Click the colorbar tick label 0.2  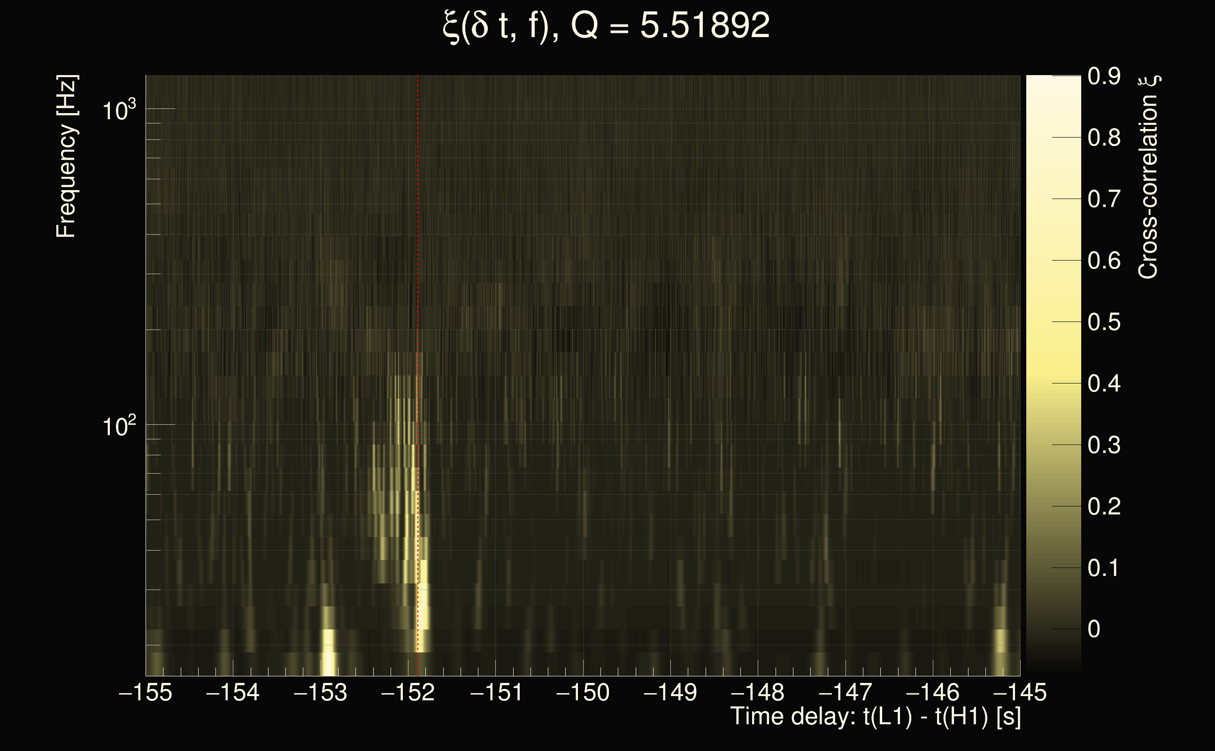pyautogui.click(x=1104, y=506)
